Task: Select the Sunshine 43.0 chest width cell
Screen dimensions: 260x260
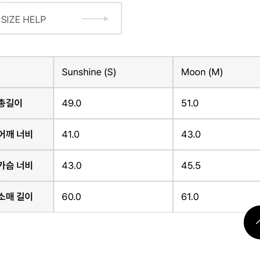Action: tap(113, 166)
